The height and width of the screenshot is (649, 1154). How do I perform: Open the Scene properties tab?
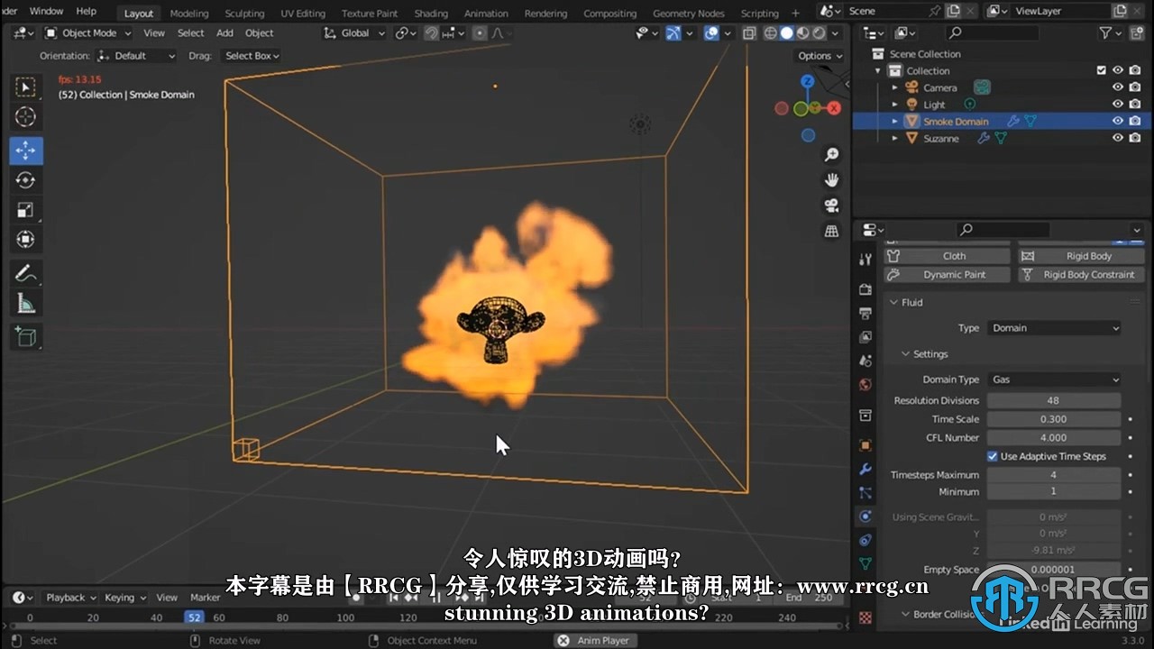[x=865, y=361]
